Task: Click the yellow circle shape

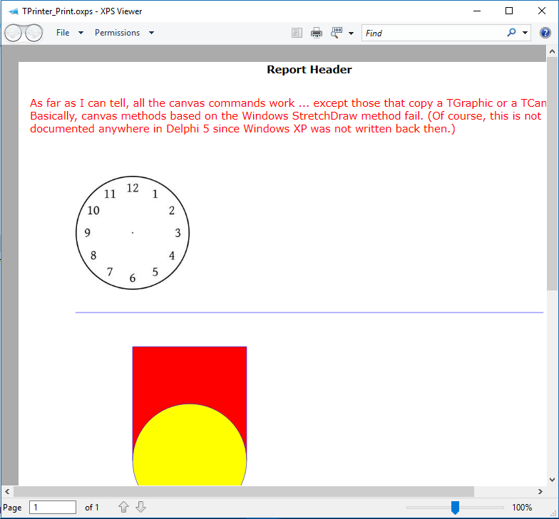Action: tap(190, 445)
